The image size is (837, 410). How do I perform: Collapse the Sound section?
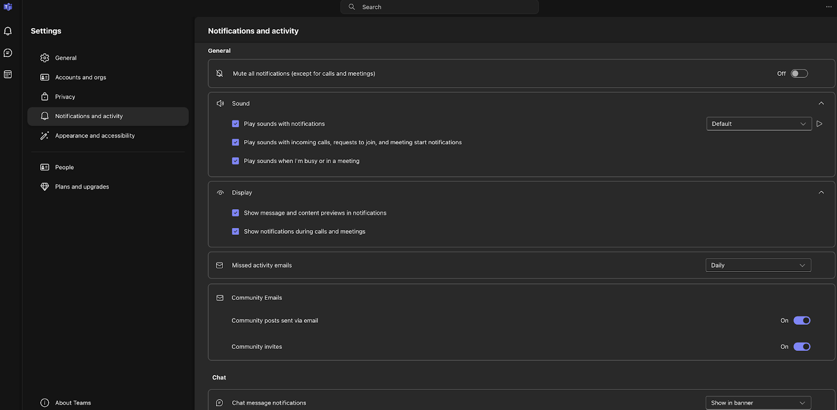point(821,104)
